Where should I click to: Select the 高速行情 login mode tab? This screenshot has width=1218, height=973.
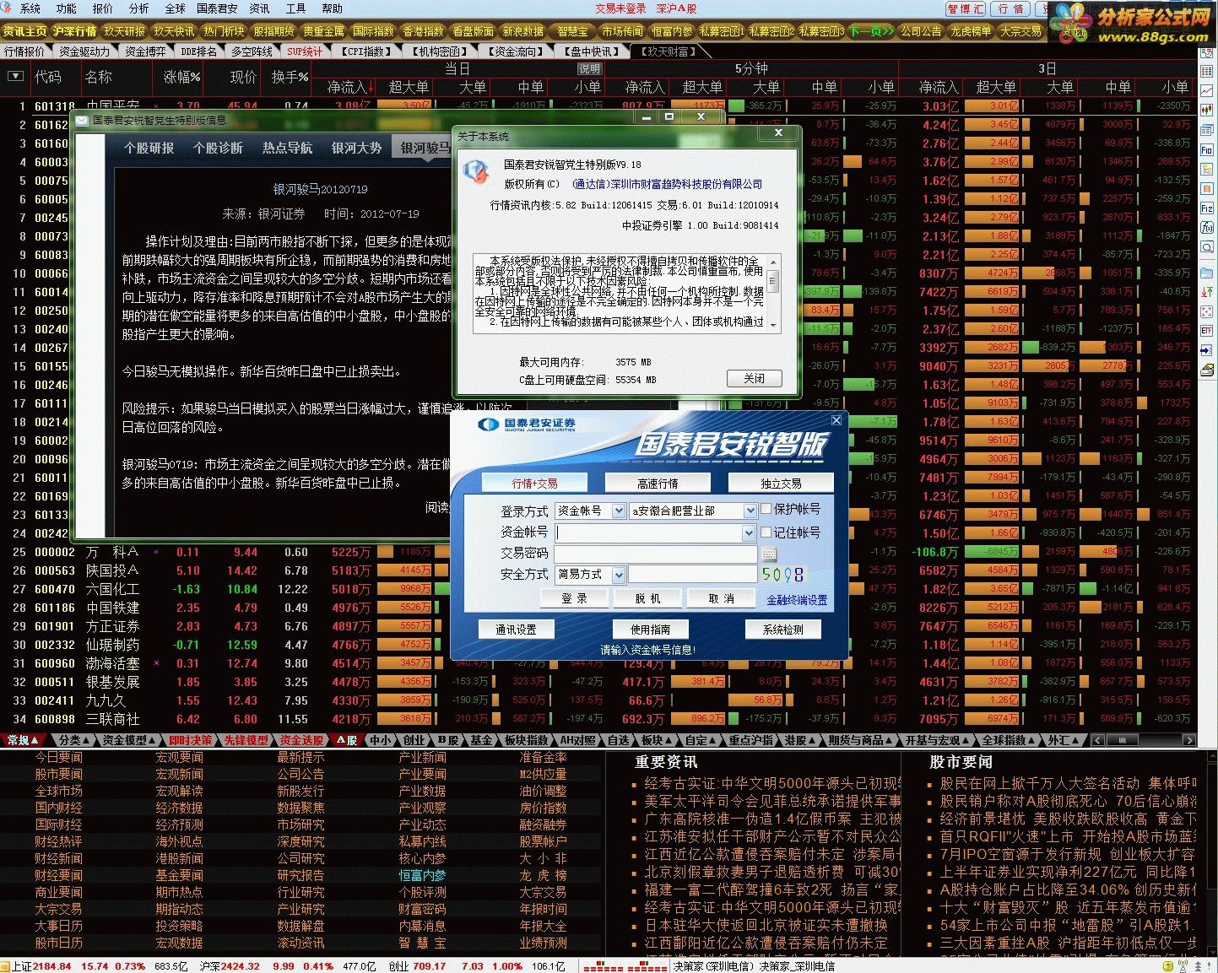point(658,483)
